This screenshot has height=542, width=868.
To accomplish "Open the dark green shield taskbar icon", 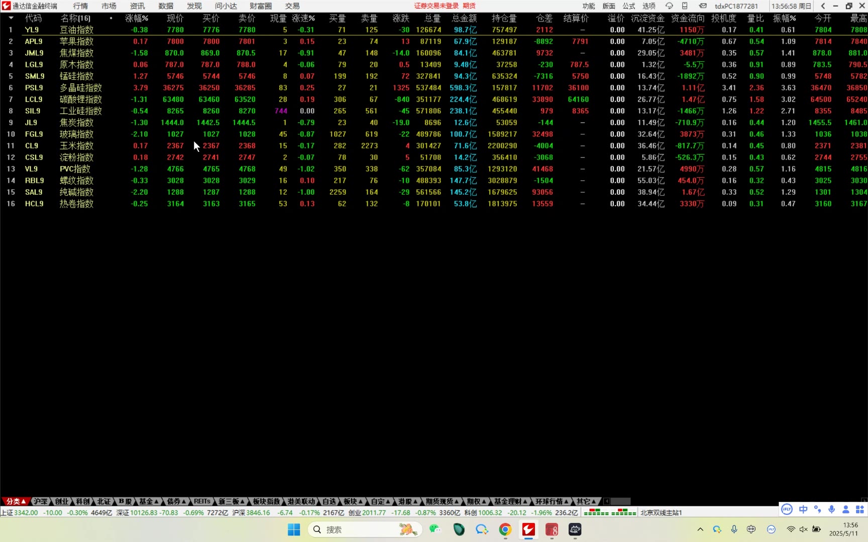I will pyautogui.click(x=459, y=529).
